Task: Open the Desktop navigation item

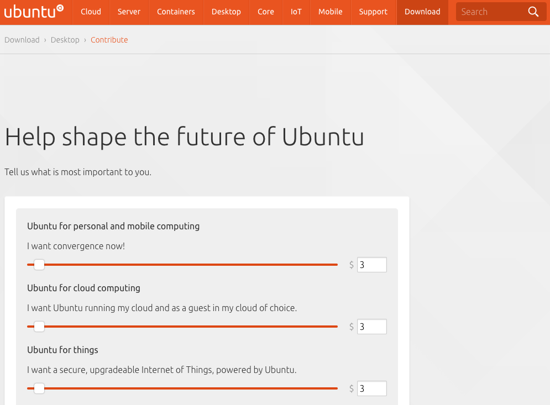Action: [226, 12]
